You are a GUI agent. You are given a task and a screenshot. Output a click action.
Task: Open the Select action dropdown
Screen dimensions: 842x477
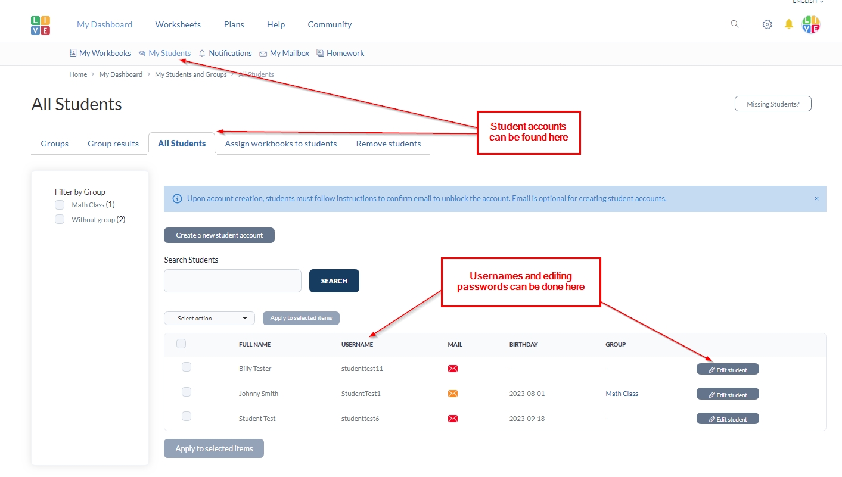(209, 319)
